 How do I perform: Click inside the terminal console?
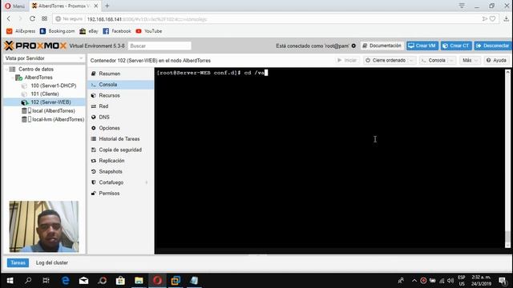[x=329, y=160]
